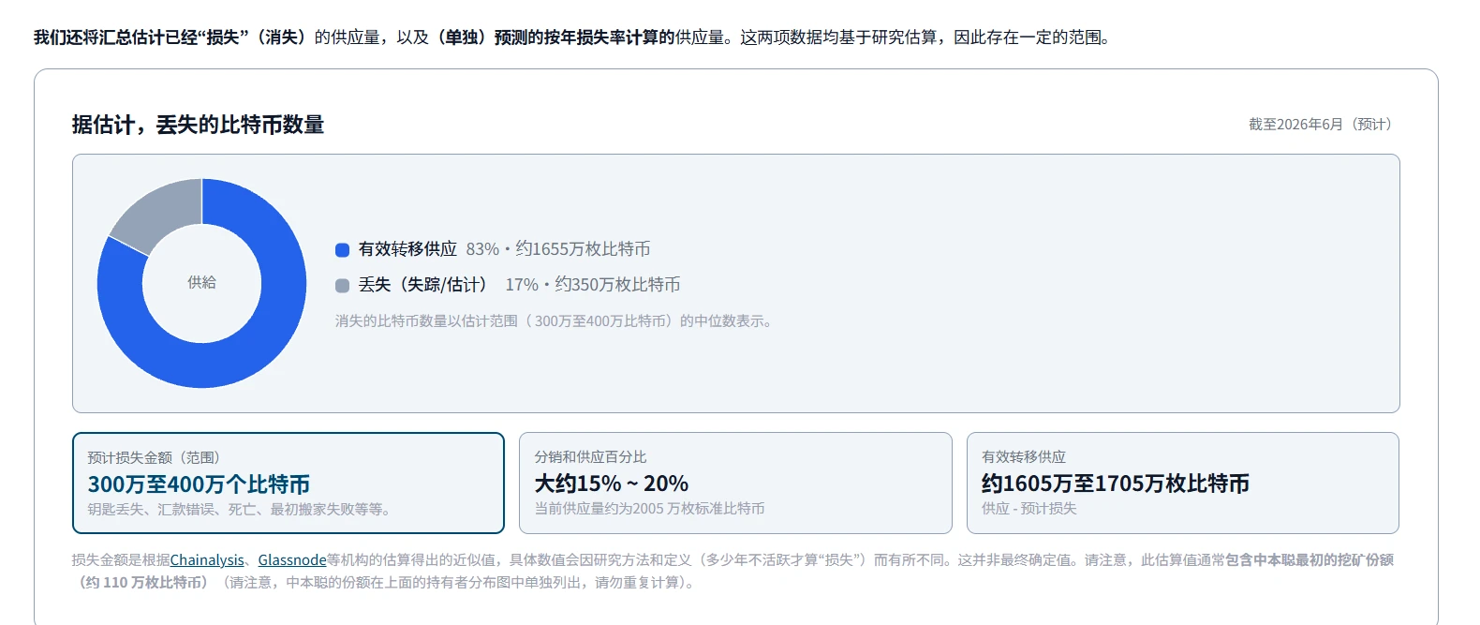The image size is (1480, 625).
Task: Select the 预计损失金额（范围）card
Action: click(x=289, y=483)
